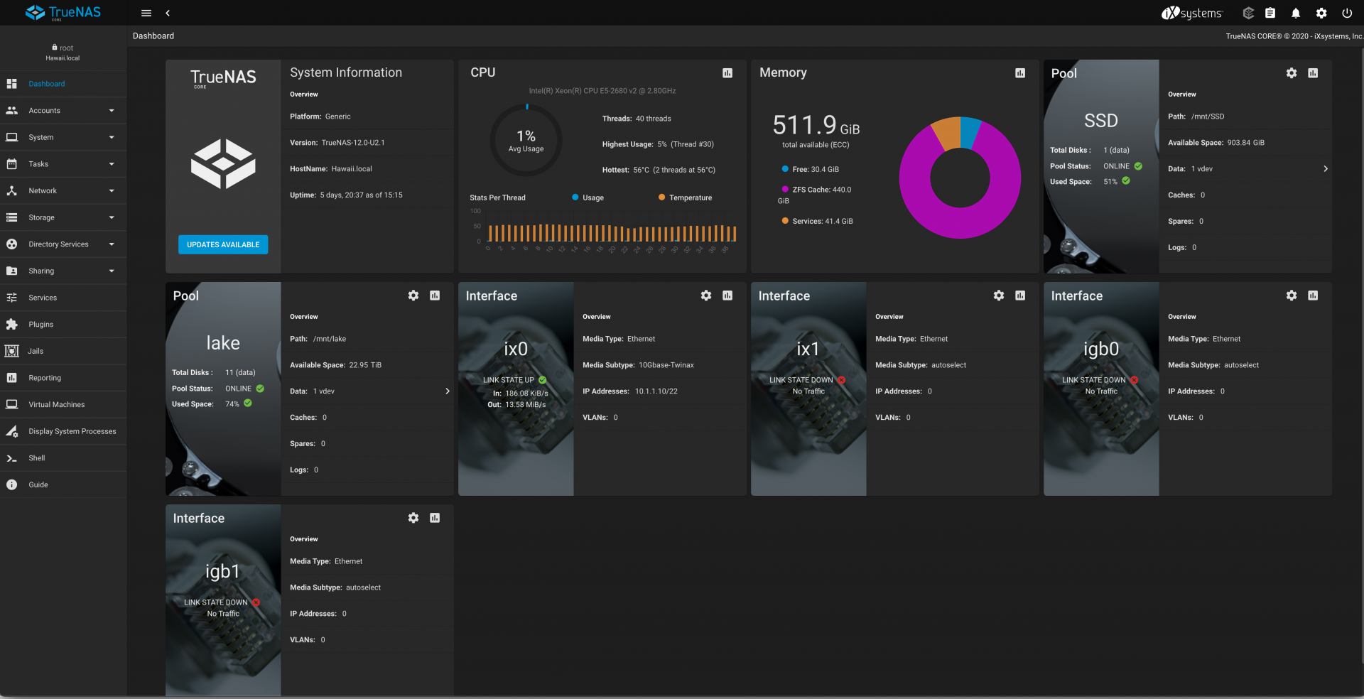
Task: Collapse sidebar with the left chevron
Action: pos(168,13)
